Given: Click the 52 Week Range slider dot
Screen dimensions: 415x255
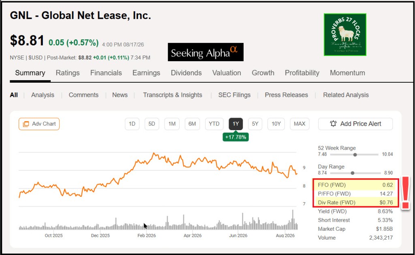Looking at the screenshot, I should pos(355,154).
